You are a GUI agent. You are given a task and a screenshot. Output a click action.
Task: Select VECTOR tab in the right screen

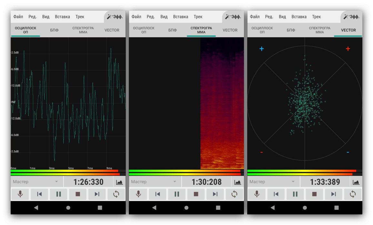click(348, 30)
